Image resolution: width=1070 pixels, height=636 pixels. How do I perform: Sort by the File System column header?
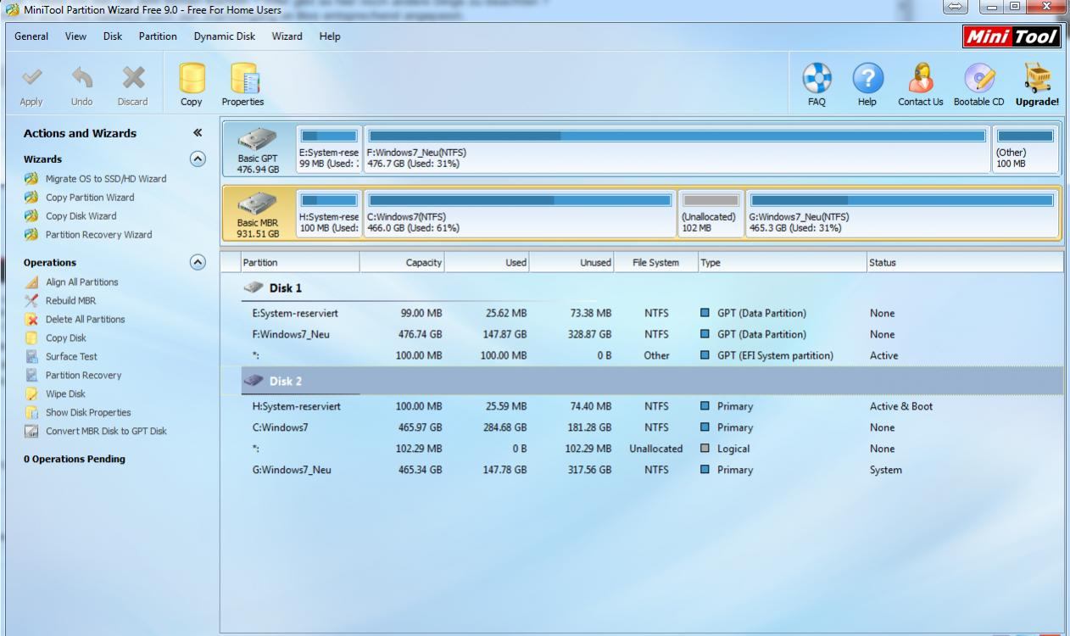click(x=655, y=263)
